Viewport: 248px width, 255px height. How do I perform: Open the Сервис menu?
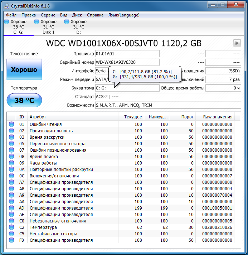pyautogui.click(x=48, y=15)
